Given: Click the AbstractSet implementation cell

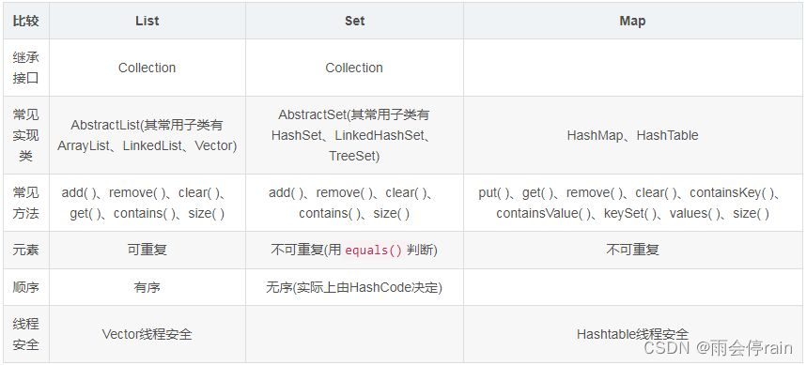Looking at the screenshot, I should click(354, 135).
